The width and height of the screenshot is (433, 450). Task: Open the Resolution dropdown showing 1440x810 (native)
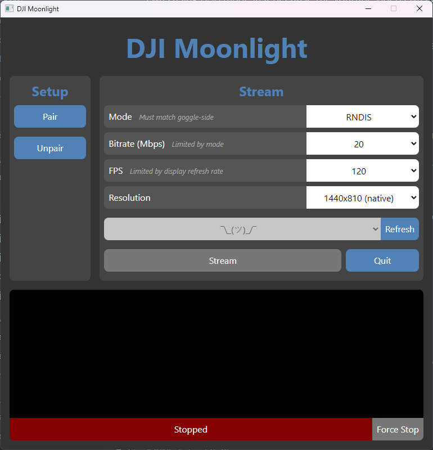point(362,198)
